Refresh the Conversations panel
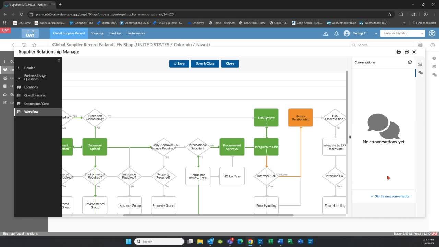Image resolution: width=439 pixels, height=247 pixels. point(410,62)
